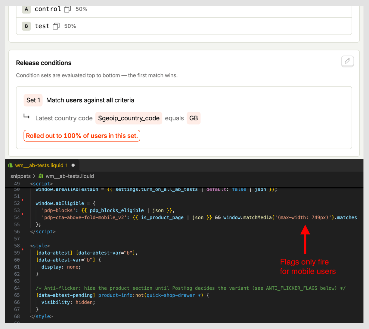Copy the test variant key
Screen dimensions: 369x329
[x=56, y=26]
